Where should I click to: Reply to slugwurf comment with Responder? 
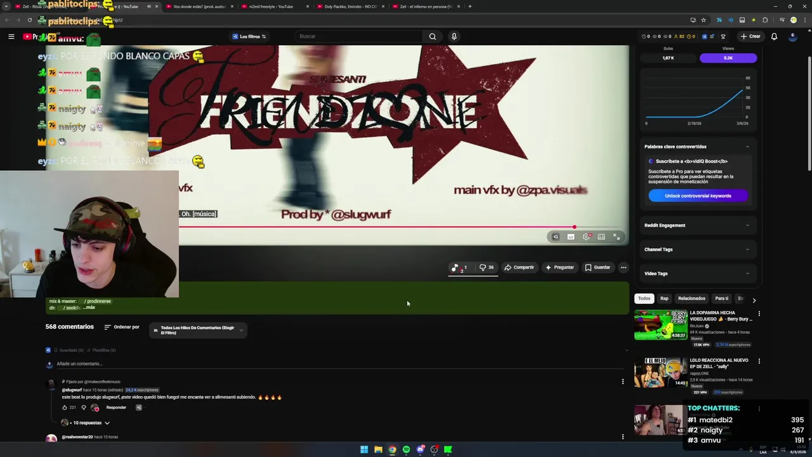116,407
